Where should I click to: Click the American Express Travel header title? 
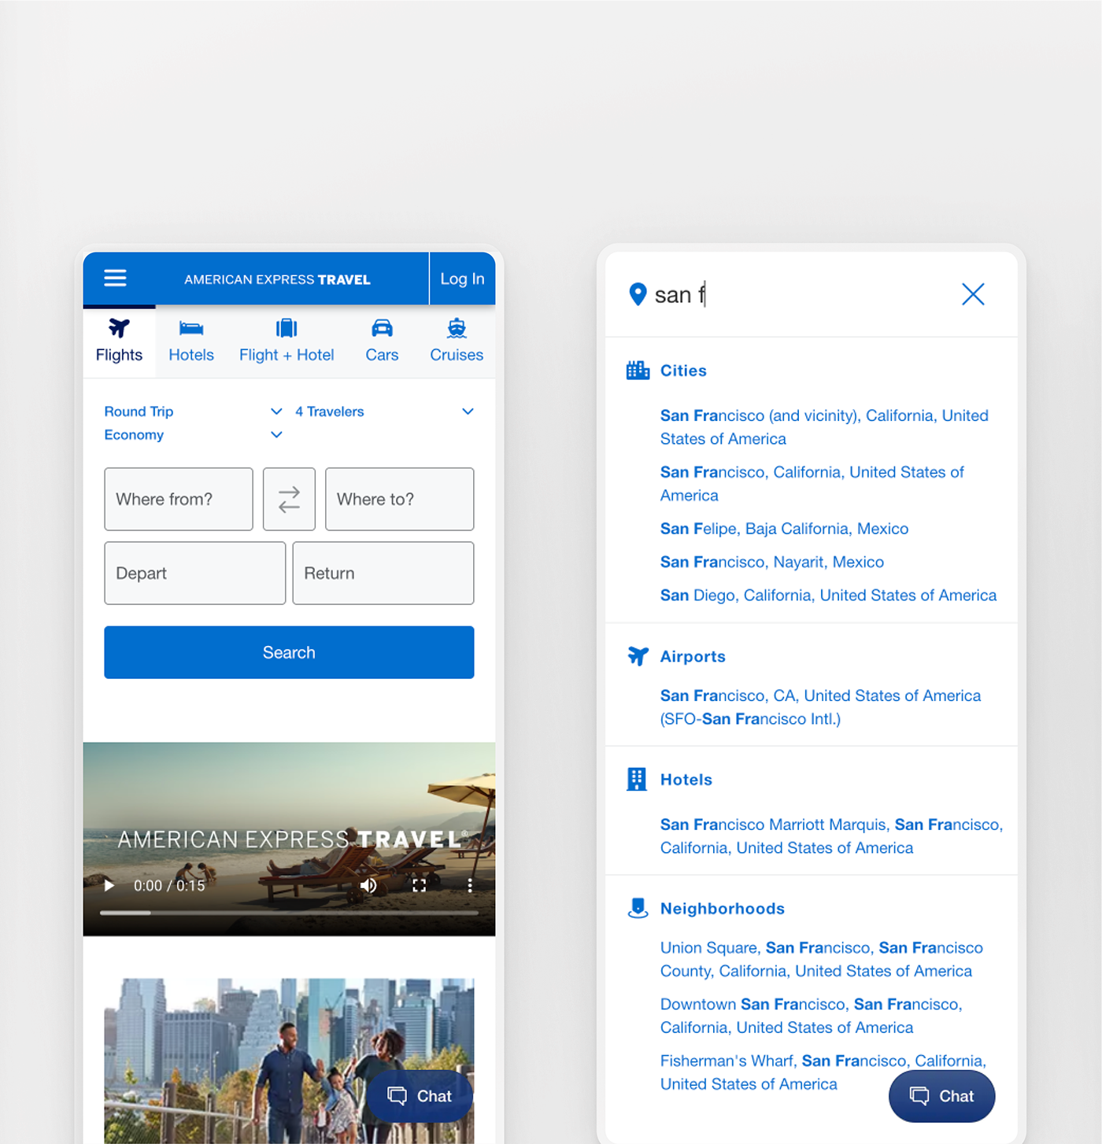coord(277,279)
